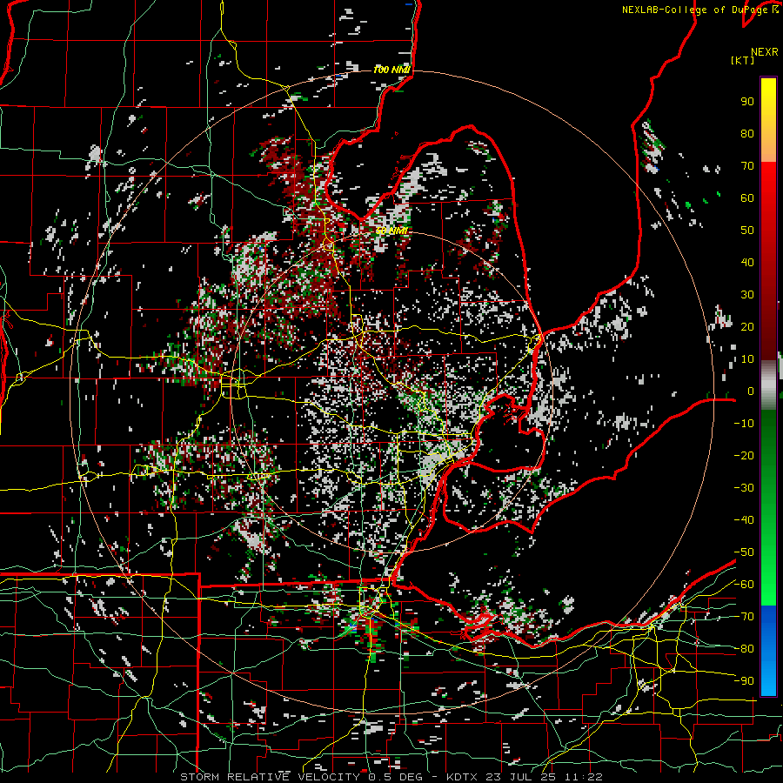
Task: Select the -90 value on velocity scale
Action: pyautogui.click(x=744, y=681)
